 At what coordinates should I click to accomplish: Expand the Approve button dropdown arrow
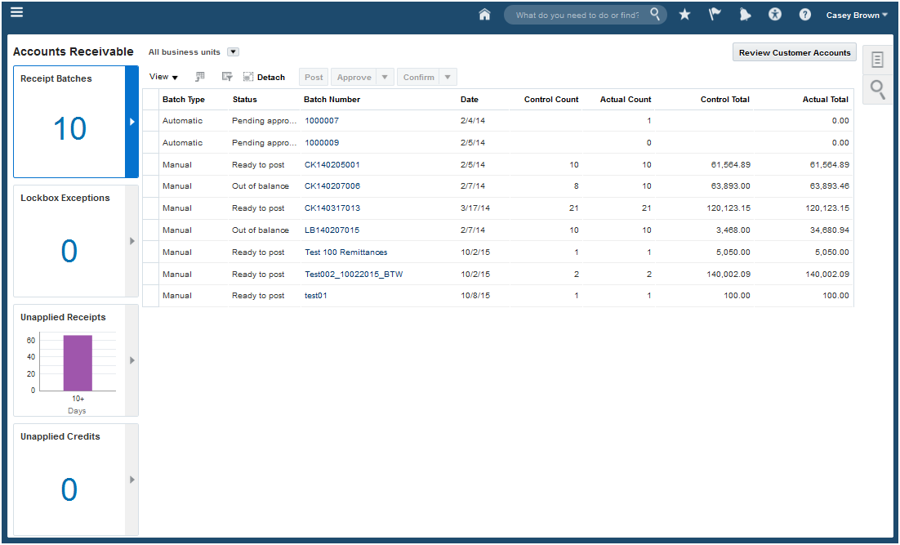click(385, 77)
